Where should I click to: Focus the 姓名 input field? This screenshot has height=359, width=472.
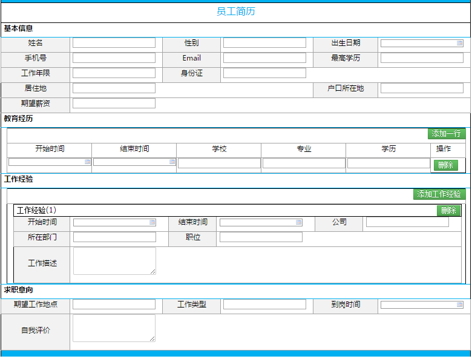coord(114,43)
